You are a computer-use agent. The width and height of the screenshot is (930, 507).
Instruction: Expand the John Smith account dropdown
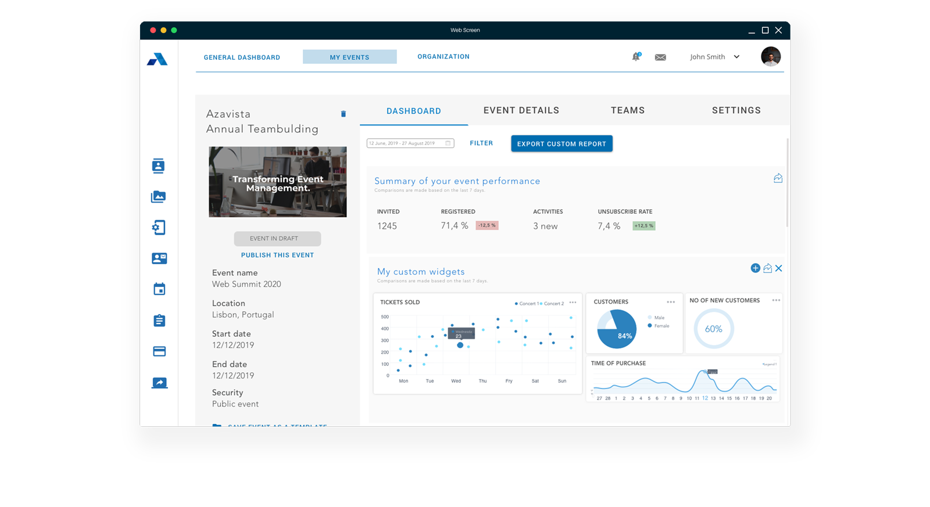pyautogui.click(x=736, y=57)
